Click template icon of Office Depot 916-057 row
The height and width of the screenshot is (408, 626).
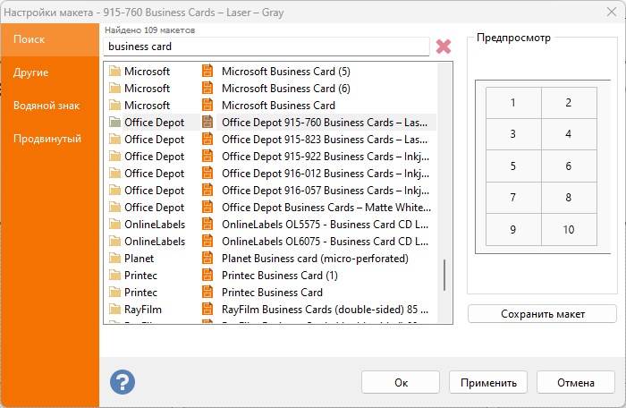[x=207, y=190]
